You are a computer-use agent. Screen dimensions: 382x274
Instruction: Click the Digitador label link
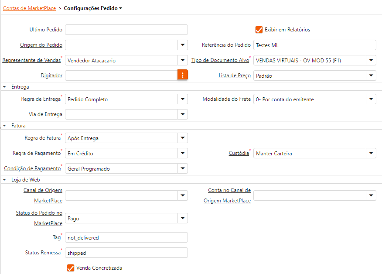click(x=51, y=75)
